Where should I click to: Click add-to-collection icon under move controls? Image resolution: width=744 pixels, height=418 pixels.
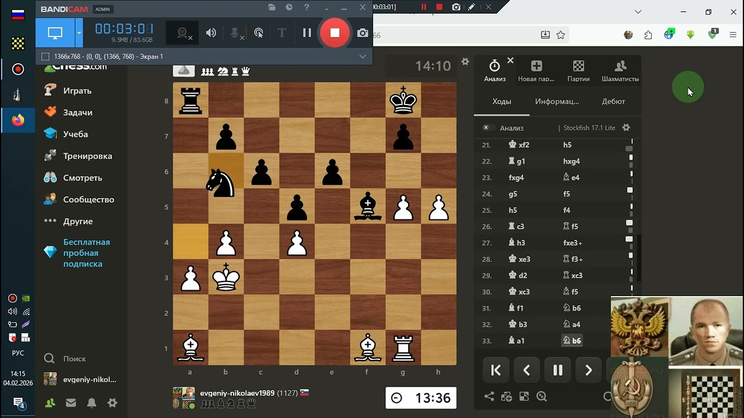[x=507, y=397]
